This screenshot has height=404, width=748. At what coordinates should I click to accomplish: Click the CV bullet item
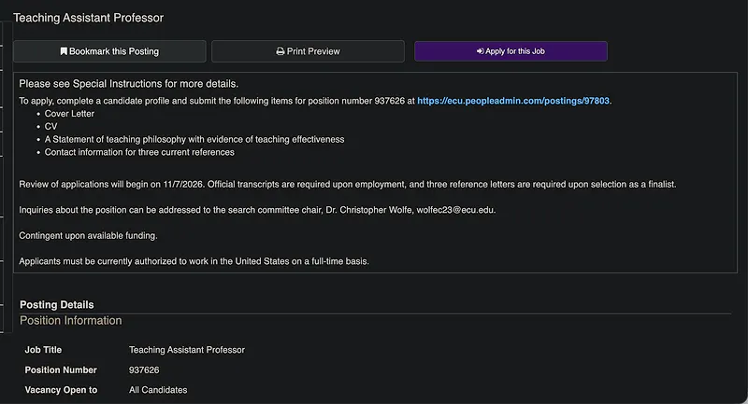point(51,127)
